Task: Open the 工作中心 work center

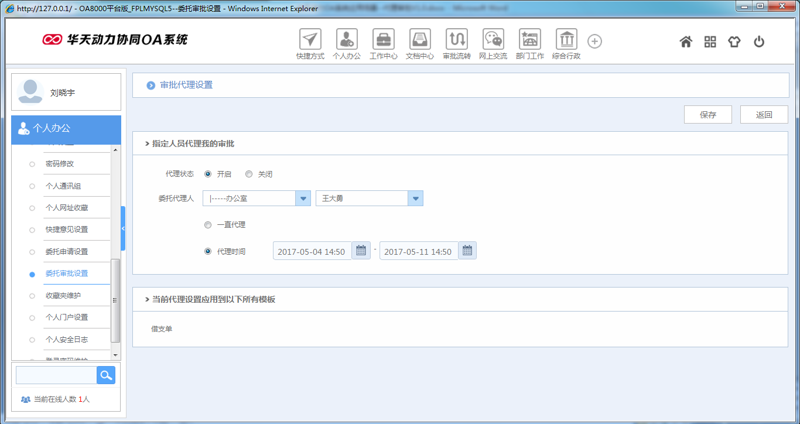Action: pos(383,41)
